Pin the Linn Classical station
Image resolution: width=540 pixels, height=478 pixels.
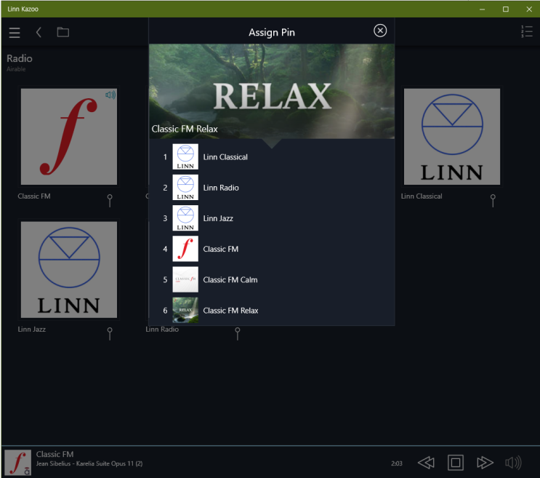493,200
